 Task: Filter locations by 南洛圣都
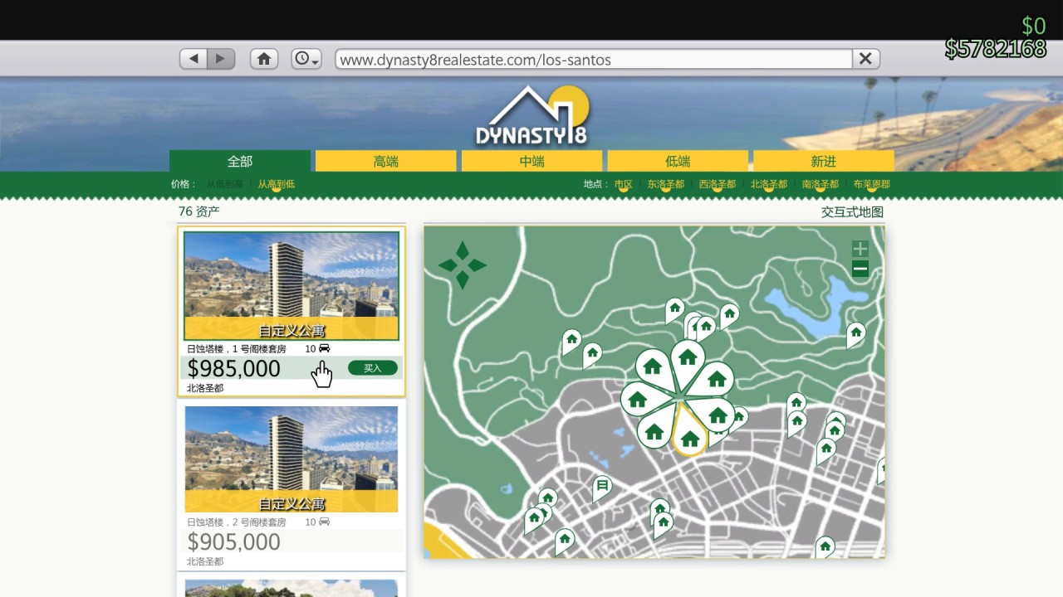821,184
